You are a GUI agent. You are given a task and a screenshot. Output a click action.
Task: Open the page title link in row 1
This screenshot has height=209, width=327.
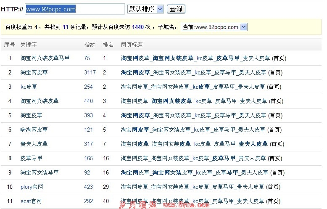click(x=195, y=58)
